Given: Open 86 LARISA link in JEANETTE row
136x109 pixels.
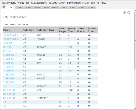Looking at the screenshot, I should pos(9,98).
